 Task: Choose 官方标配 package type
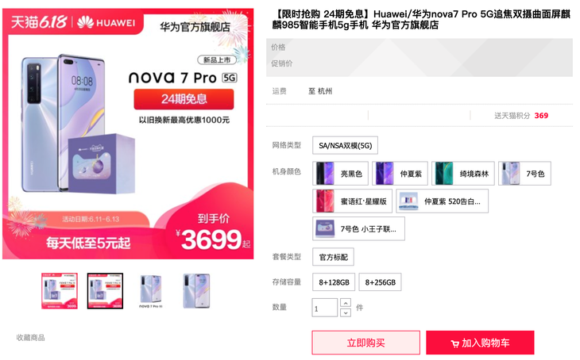pos(333,257)
